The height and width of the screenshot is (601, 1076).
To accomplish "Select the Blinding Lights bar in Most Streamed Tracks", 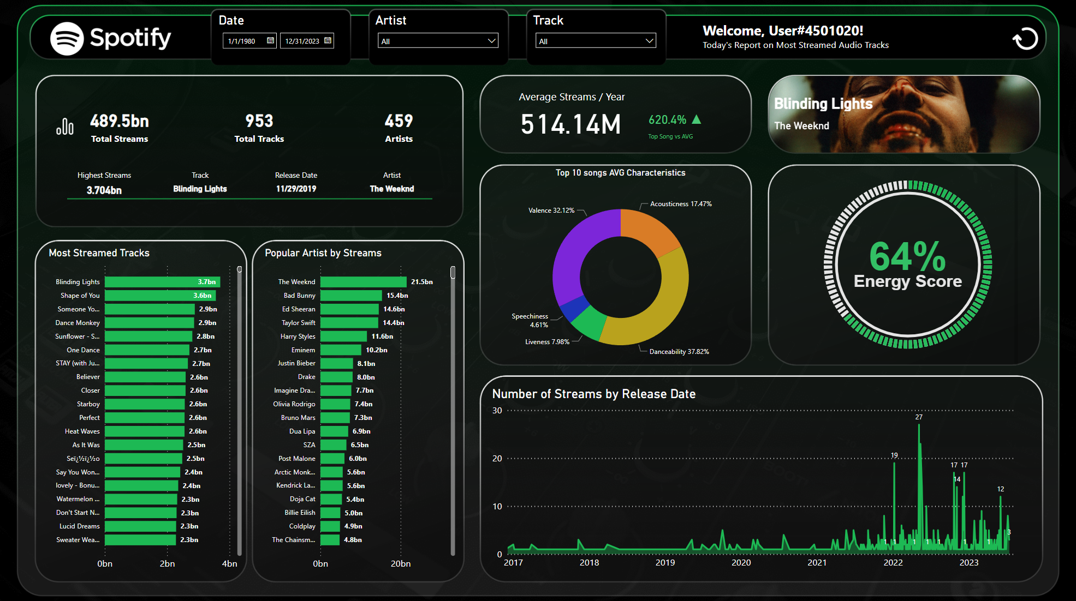I will pyautogui.click(x=162, y=282).
